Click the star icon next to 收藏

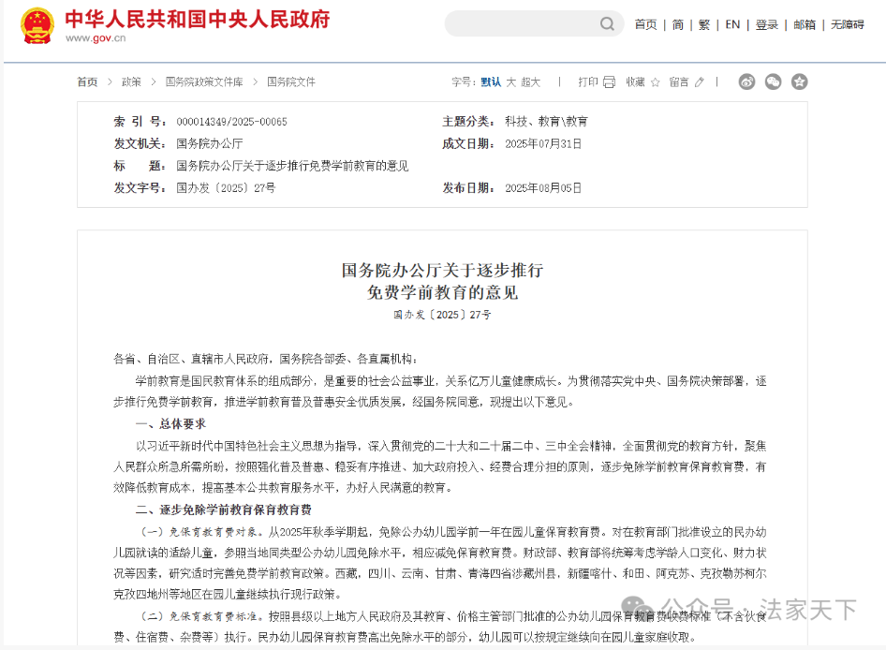pyautogui.click(x=655, y=82)
